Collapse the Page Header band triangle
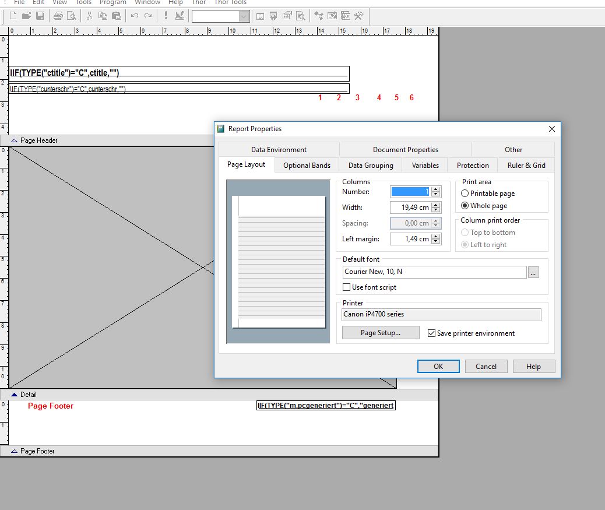Image resolution: width=605 pixels, height=510 pixels. point(14,140)
